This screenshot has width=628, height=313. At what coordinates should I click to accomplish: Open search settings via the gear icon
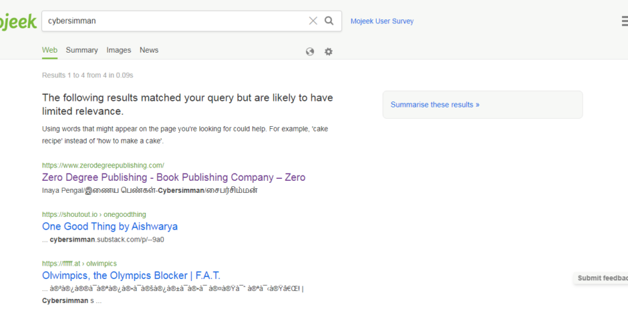[x=329, y=51]
